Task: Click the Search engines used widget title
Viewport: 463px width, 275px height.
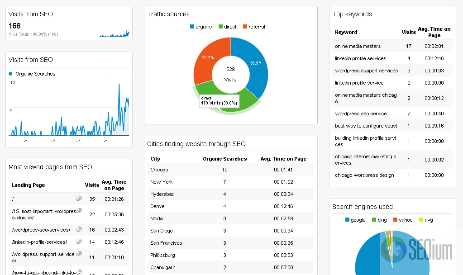Action: coord(363,207)
